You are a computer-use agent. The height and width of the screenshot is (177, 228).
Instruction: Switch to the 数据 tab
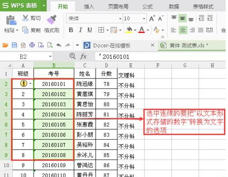(x=174, y=6)
